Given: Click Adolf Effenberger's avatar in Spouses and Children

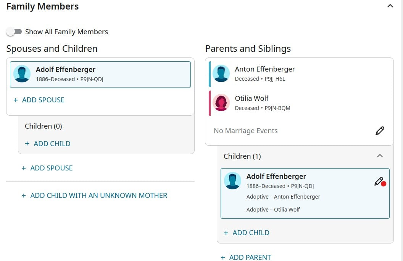Looking at the screenshot, I should point(22,73).
